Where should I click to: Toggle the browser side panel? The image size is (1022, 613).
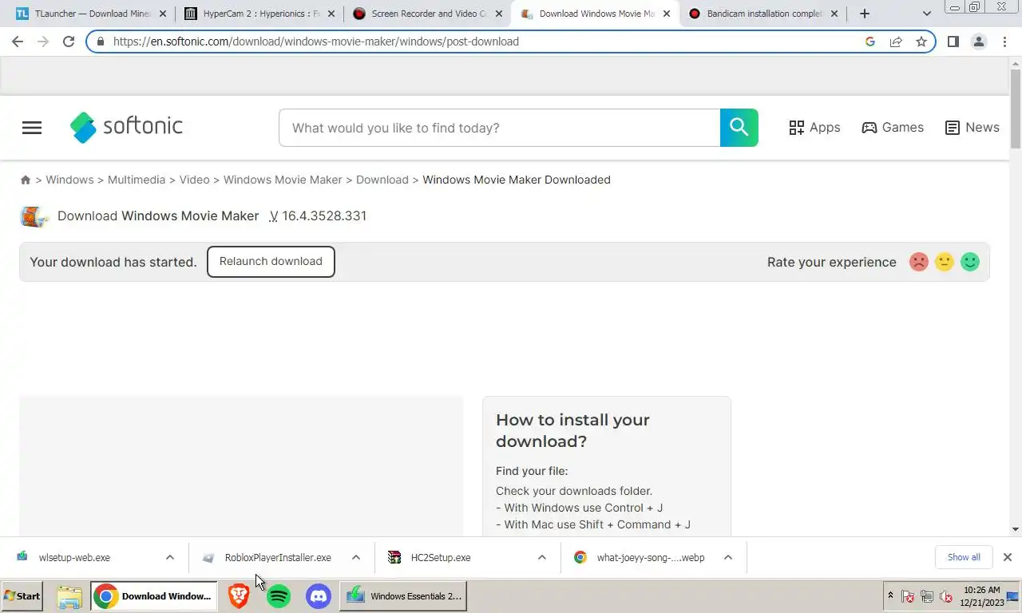(953, 42)
